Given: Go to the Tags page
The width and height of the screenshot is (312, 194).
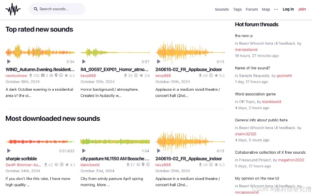Looking at the screenshot, I should 237,9.
